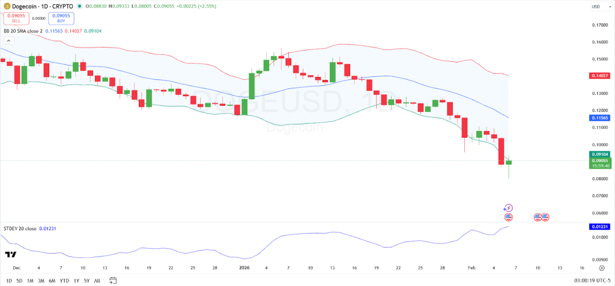Select the 6M time range

point(52,281)
